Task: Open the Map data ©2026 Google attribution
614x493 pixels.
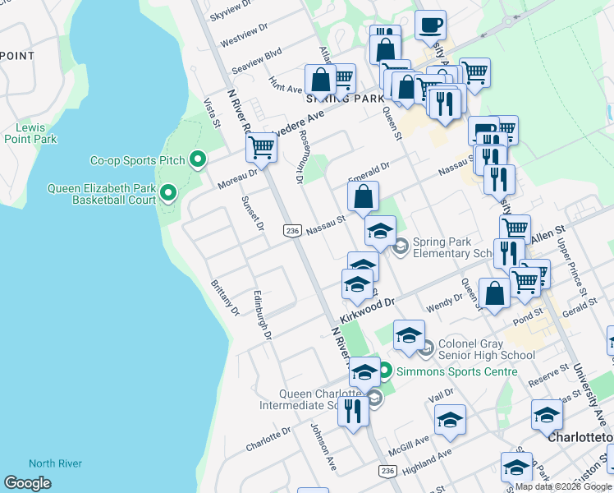Action: (x=563, y=486)
